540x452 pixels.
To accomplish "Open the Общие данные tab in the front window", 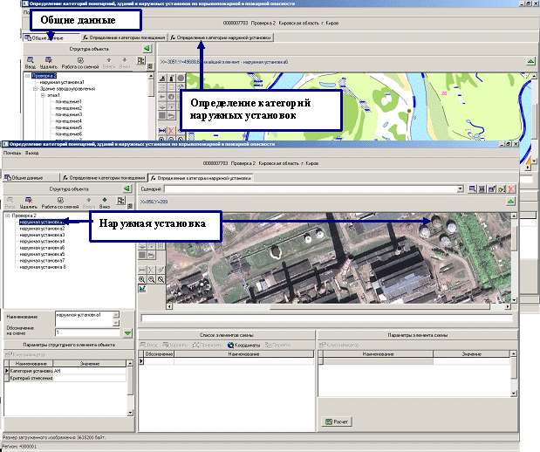I will 24,177.
